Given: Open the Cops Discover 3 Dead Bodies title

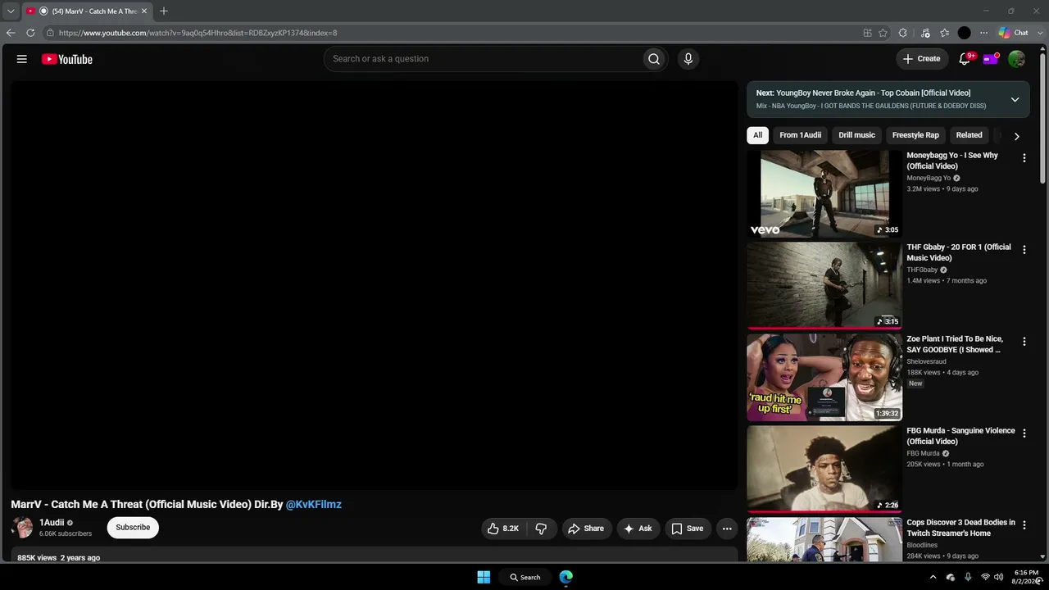Looking at the screenshot, I should 960,528.
